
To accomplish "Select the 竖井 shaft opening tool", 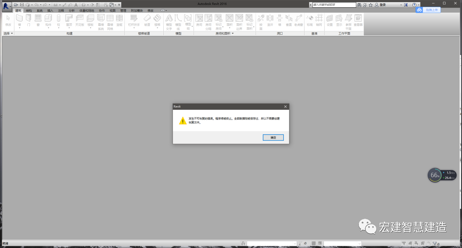I will [270, 20].
